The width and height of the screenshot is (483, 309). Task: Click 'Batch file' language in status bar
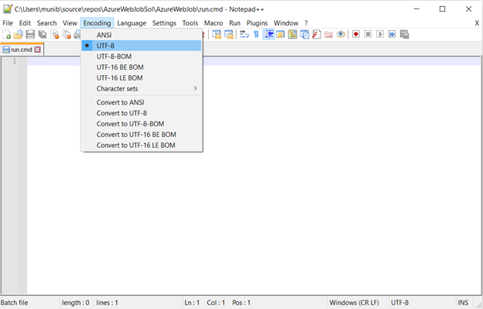click(14, 303)
